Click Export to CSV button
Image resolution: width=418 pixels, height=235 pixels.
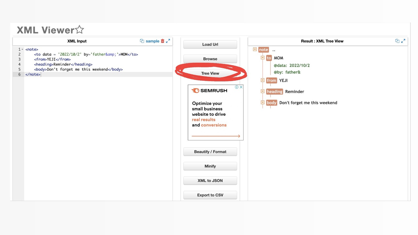point(210,195)
